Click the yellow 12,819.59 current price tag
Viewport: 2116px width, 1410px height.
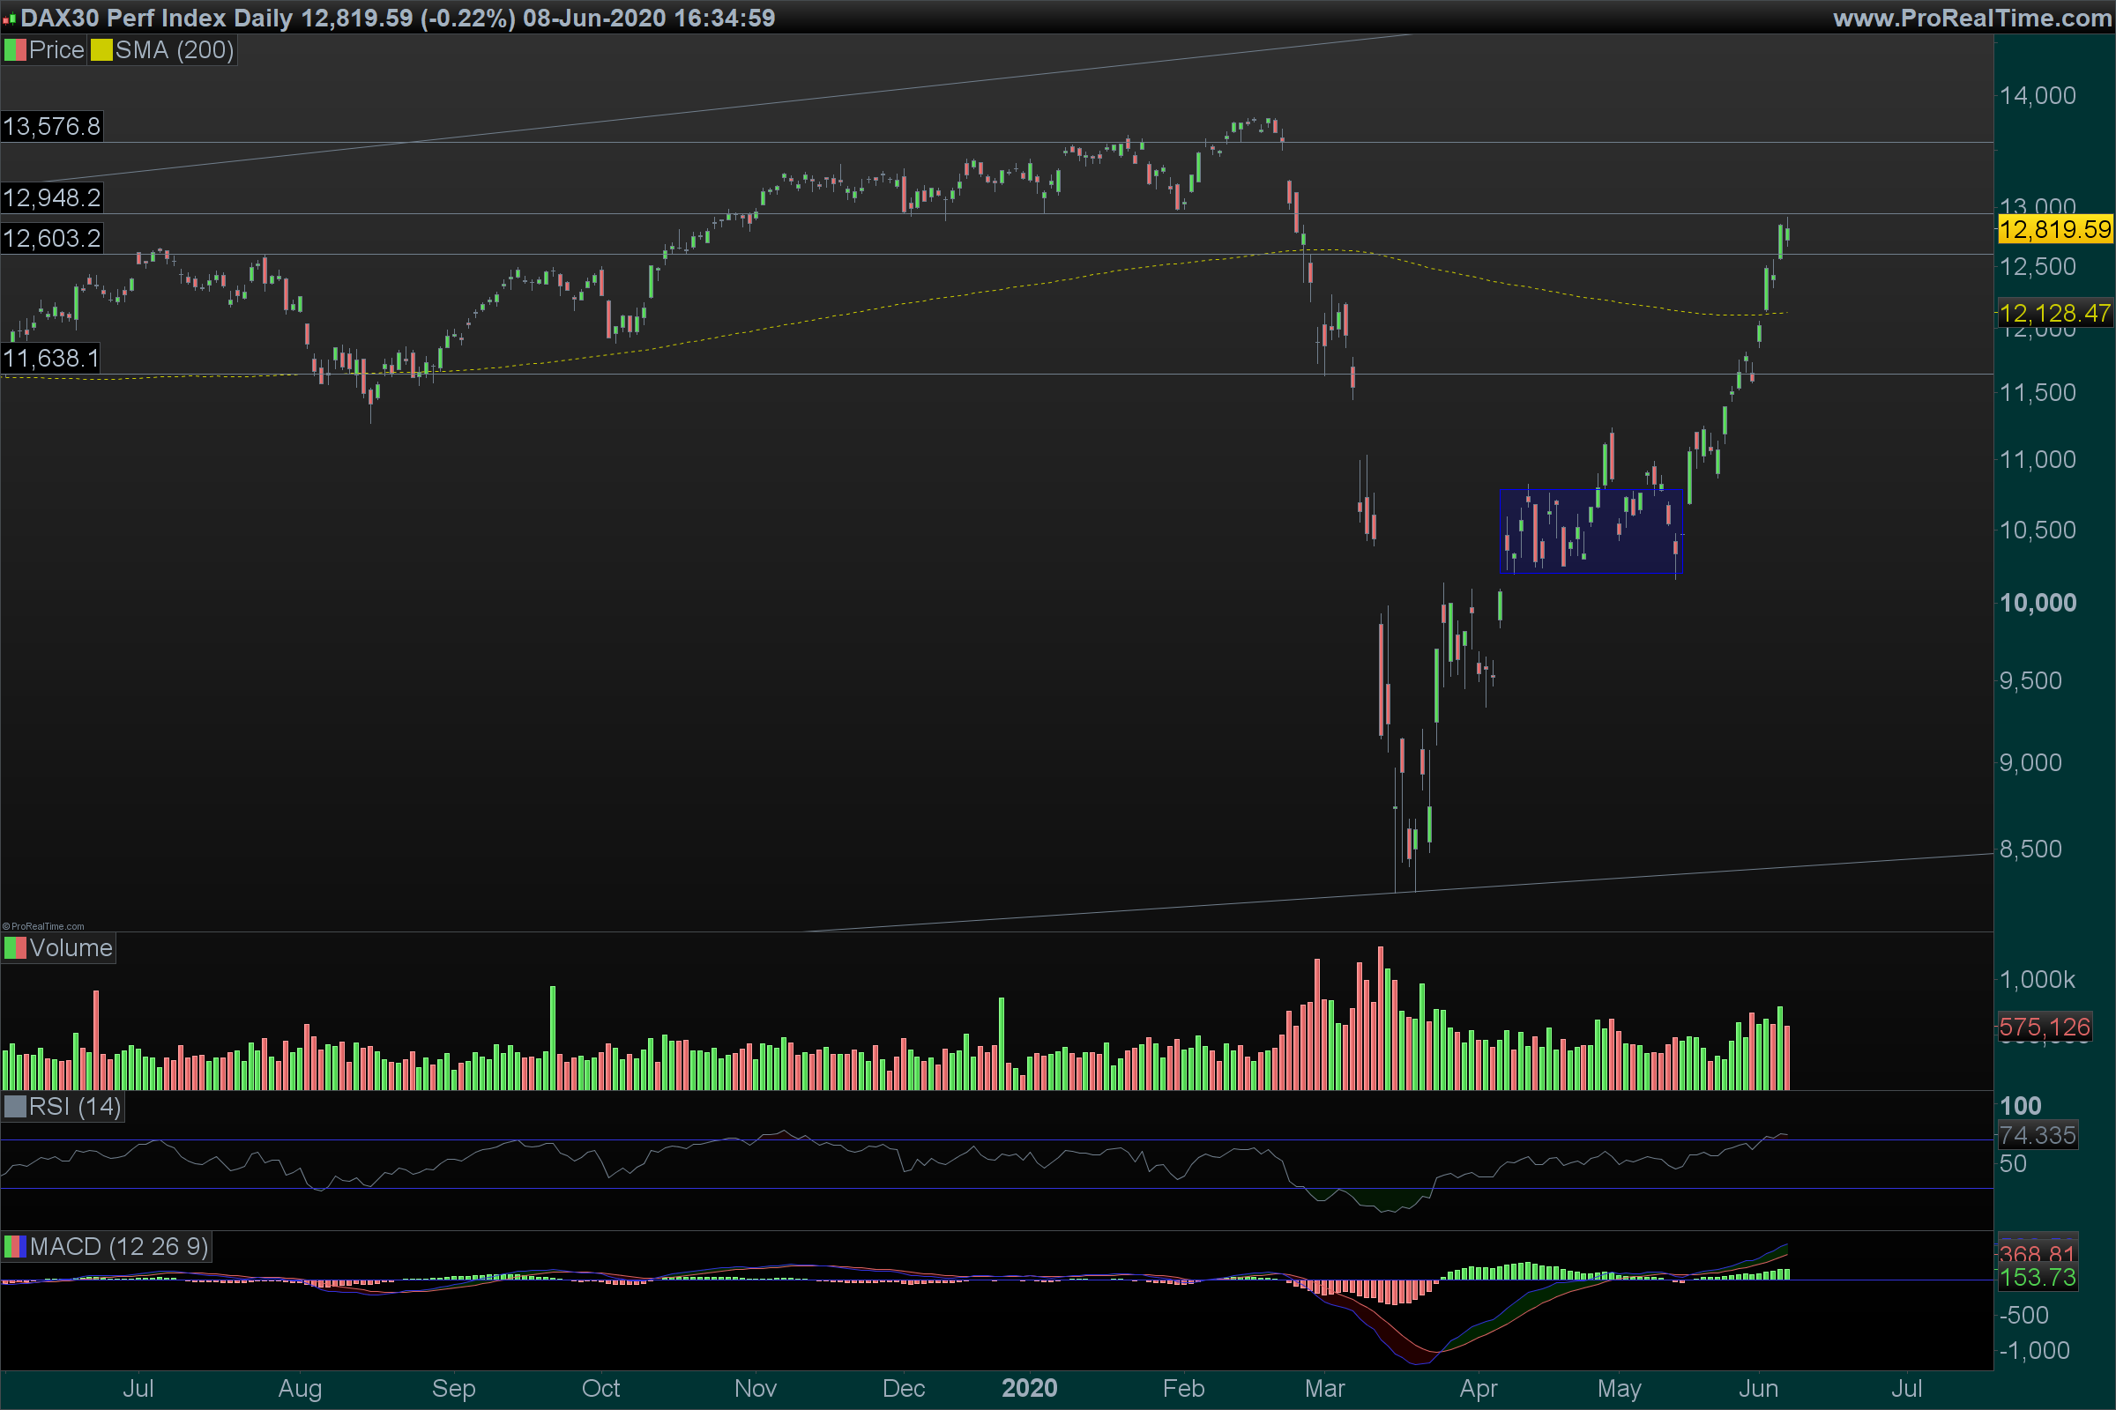point(2055,229)
